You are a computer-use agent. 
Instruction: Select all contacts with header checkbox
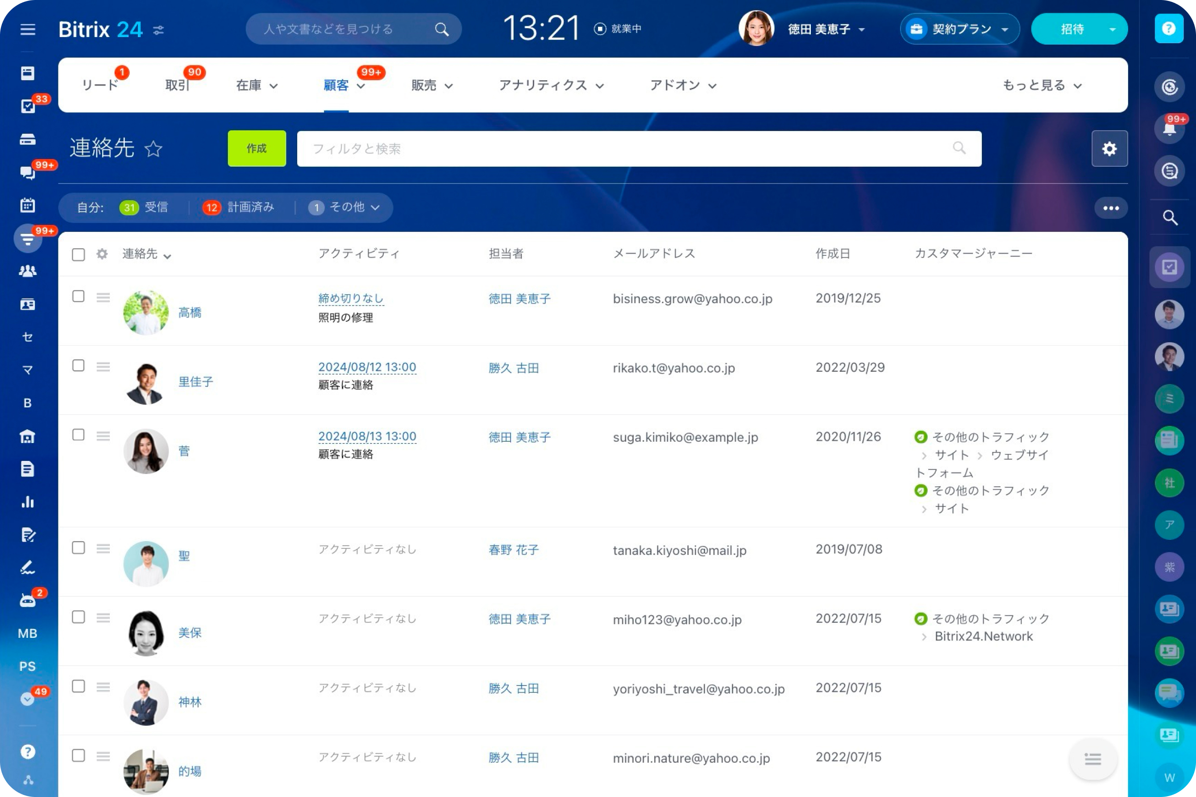[x=79, y=254]
